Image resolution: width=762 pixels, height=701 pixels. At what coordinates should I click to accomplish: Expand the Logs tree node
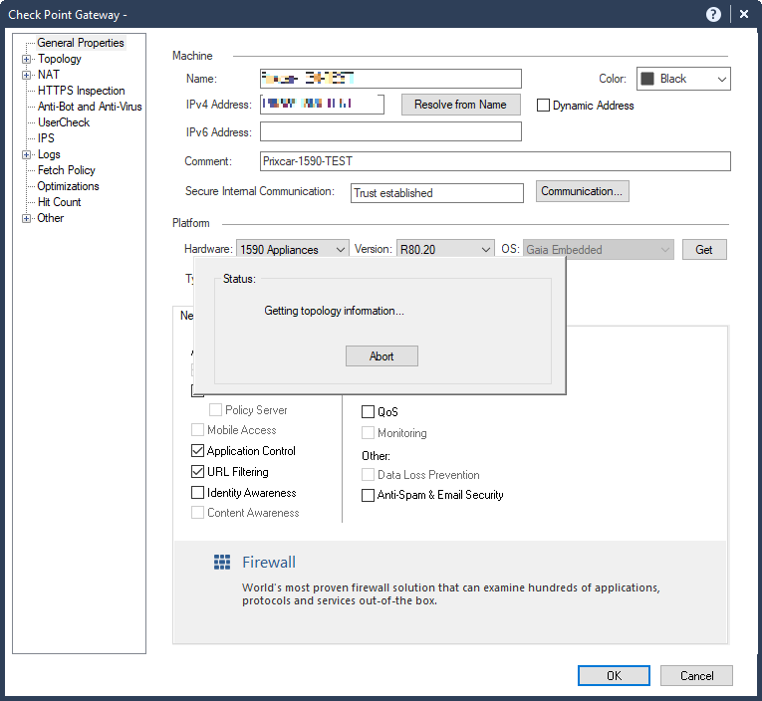point(27,155)
